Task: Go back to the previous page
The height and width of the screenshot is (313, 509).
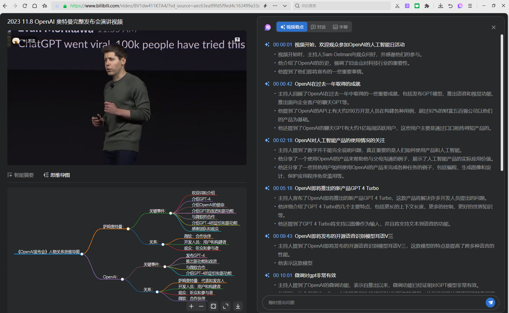Action: click(5, 6)
